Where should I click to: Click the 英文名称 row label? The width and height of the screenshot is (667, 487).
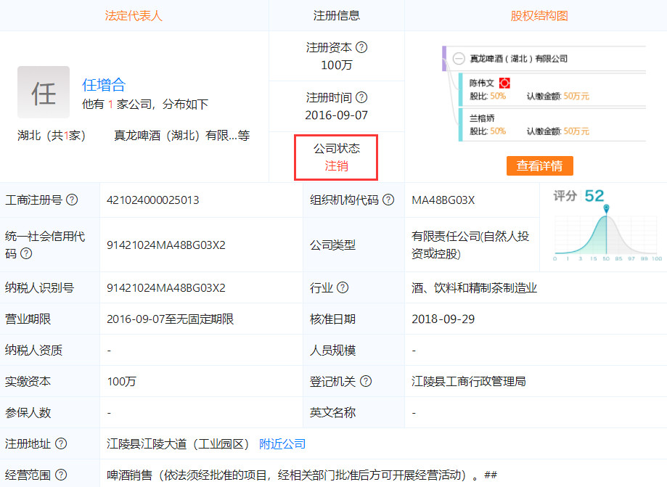coord(332,412)
